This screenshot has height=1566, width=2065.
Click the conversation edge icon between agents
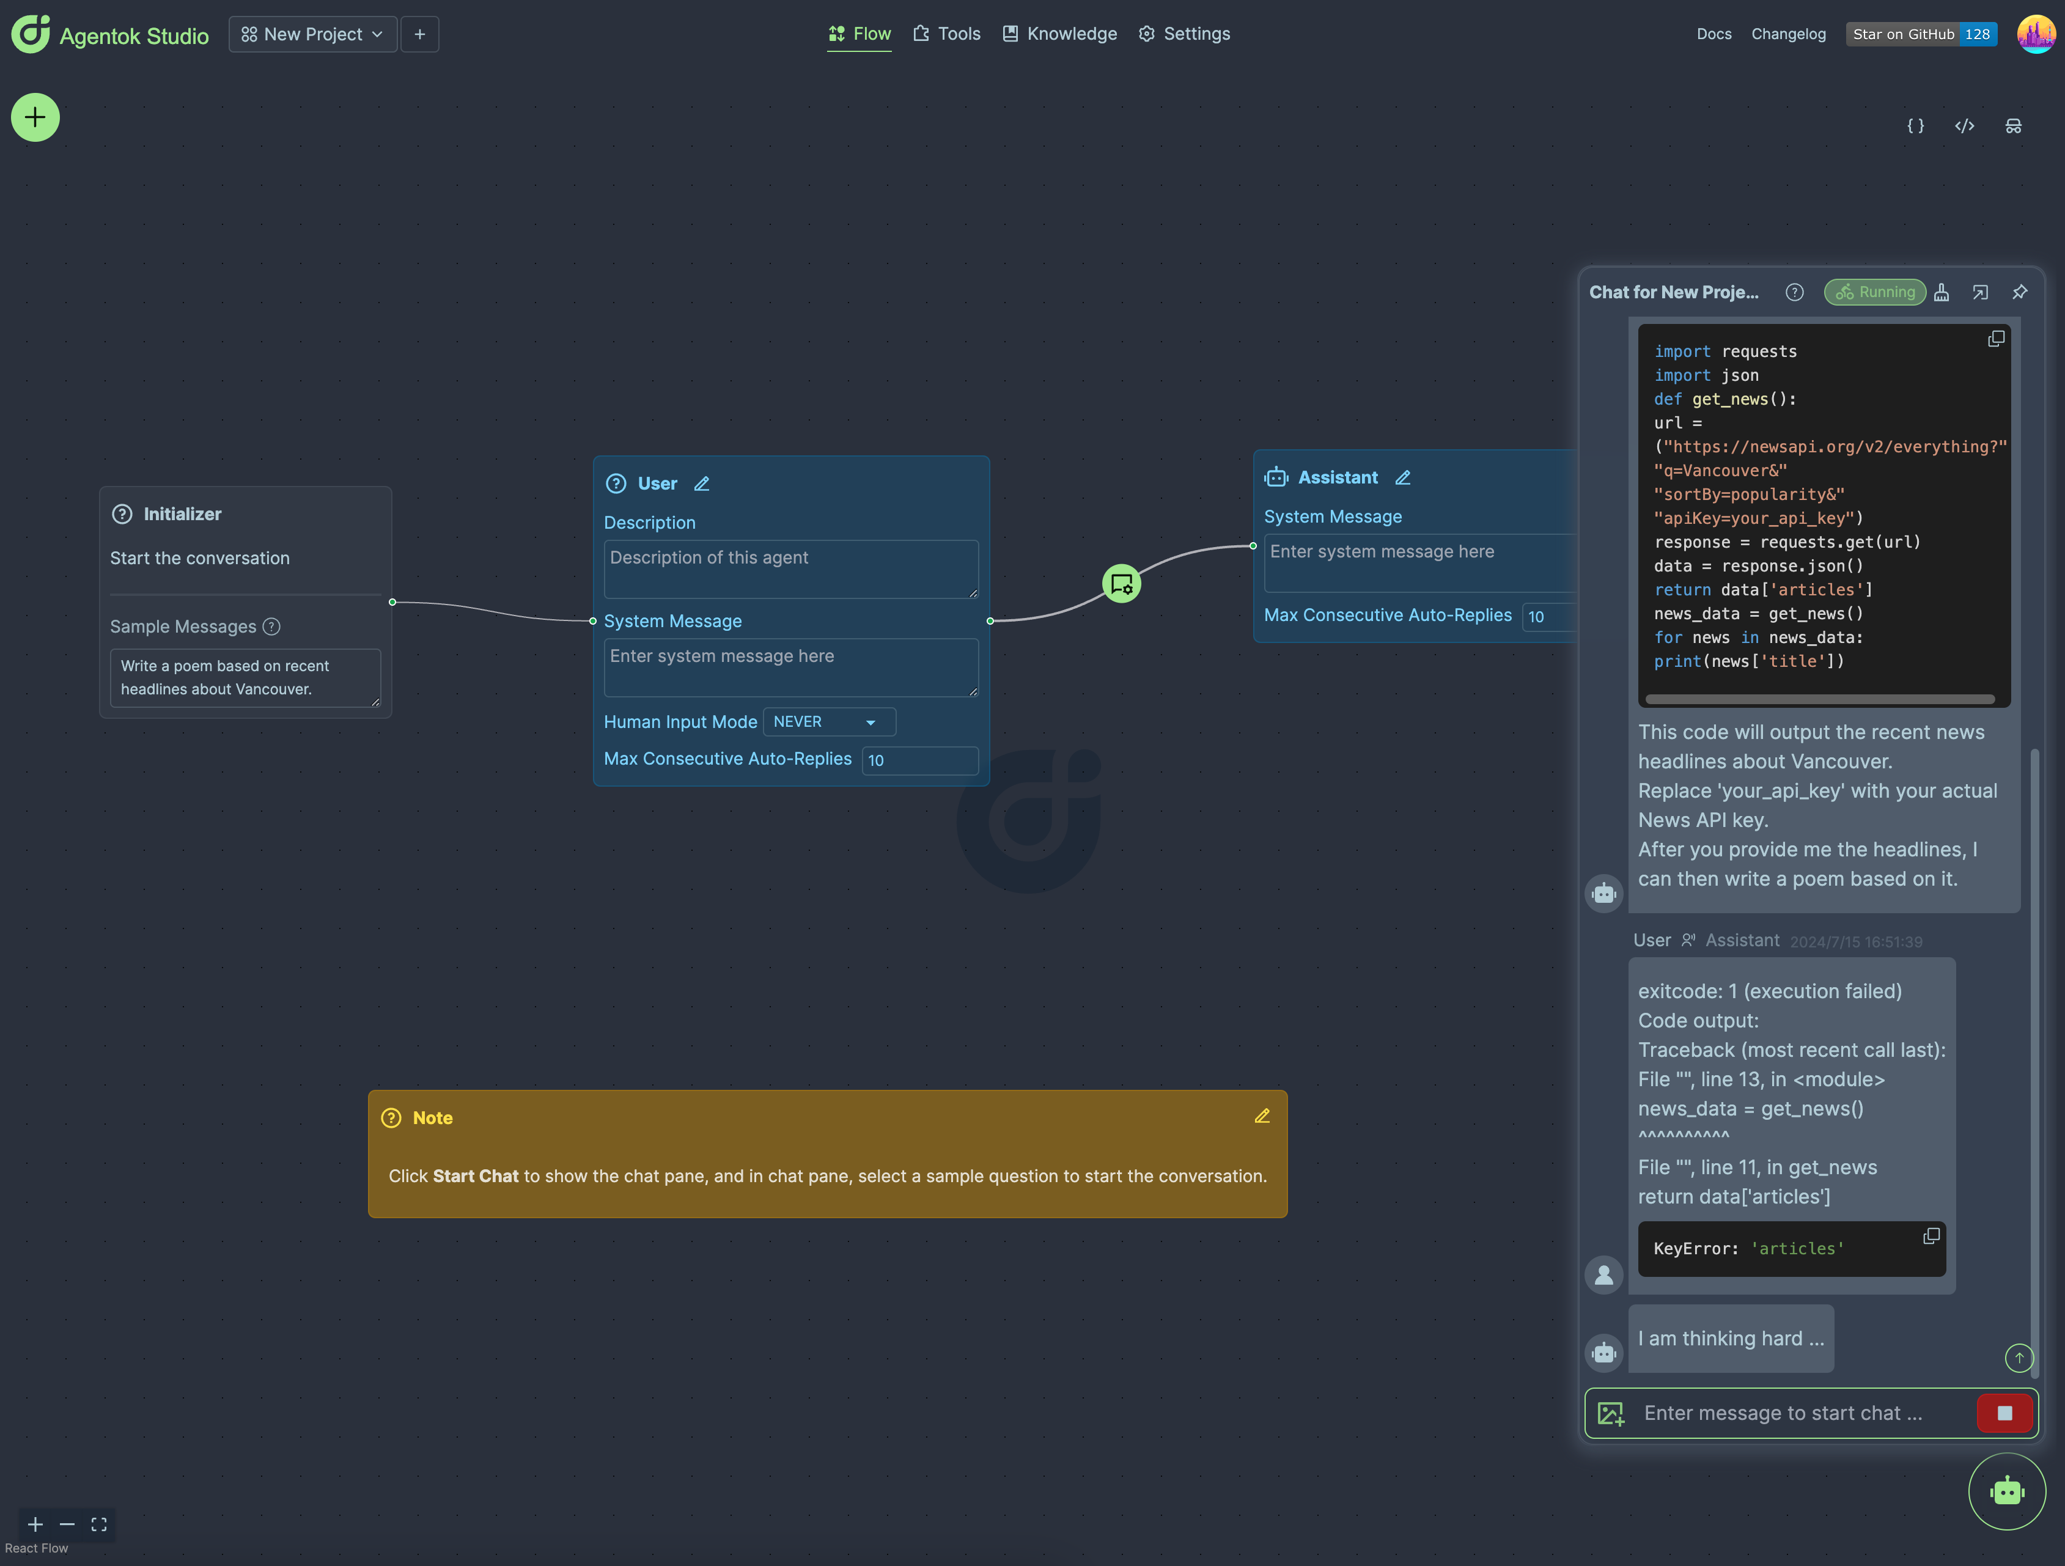click(1121, 584)
